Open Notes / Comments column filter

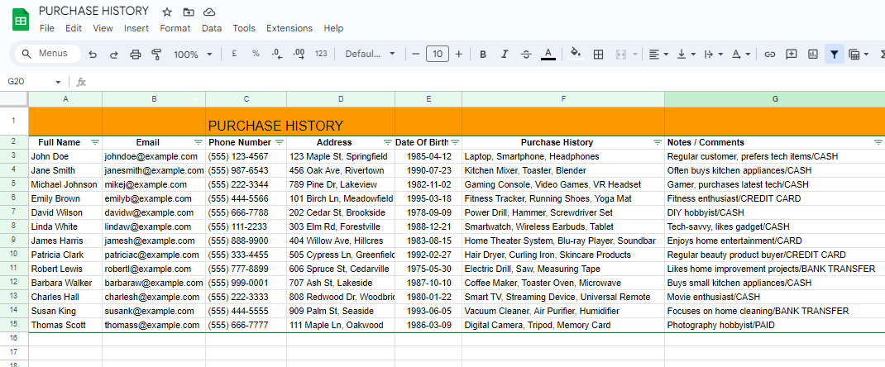[878, 143]
